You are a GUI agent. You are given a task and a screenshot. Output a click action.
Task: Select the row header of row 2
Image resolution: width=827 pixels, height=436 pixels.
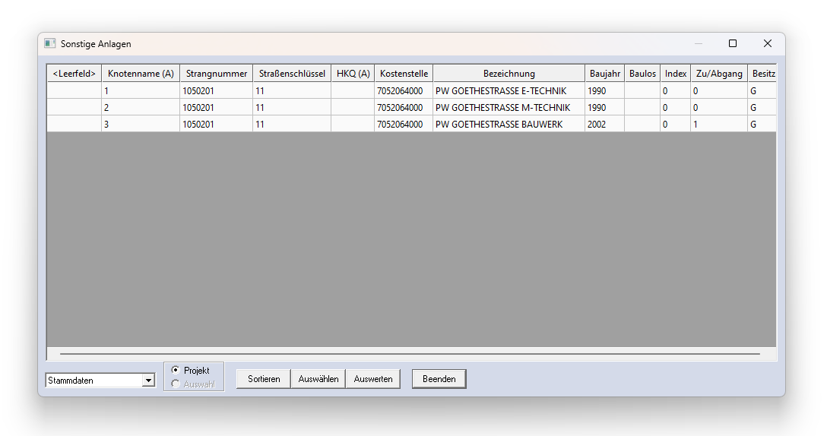74,108
